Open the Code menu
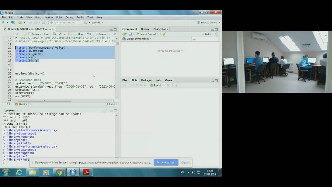Image resolution: width=332 pixels, height=187 pixels. pyautogui.click(x=20, y=17)
